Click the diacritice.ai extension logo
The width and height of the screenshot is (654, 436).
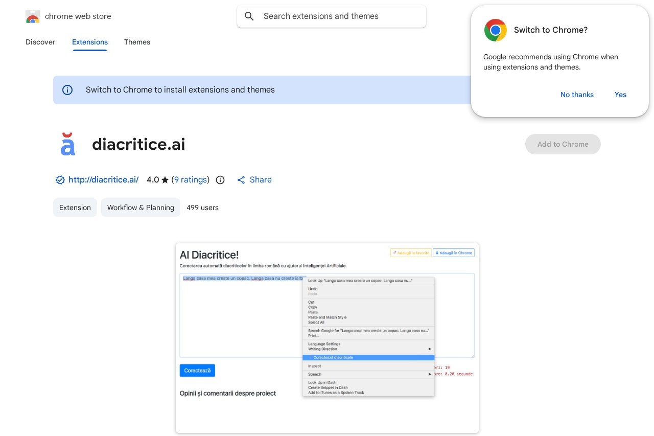tap(68, 144)
